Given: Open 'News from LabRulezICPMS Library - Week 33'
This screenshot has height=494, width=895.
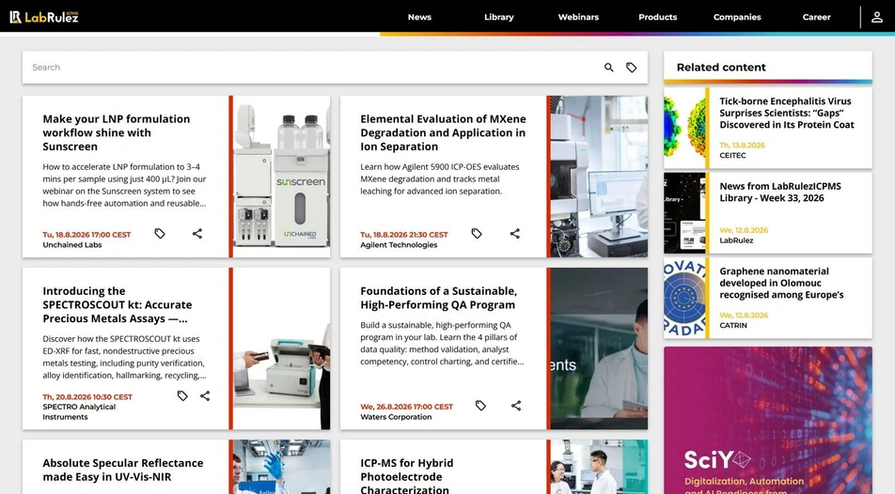Looking at the screenshot, I should [779, 193].
